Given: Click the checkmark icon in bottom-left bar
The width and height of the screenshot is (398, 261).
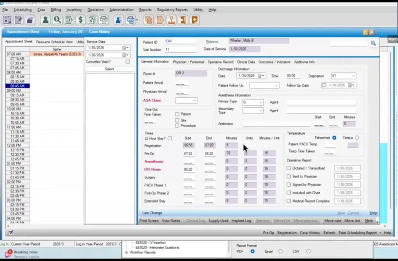Looking at the screenshot, I should (x=10, y=233).
